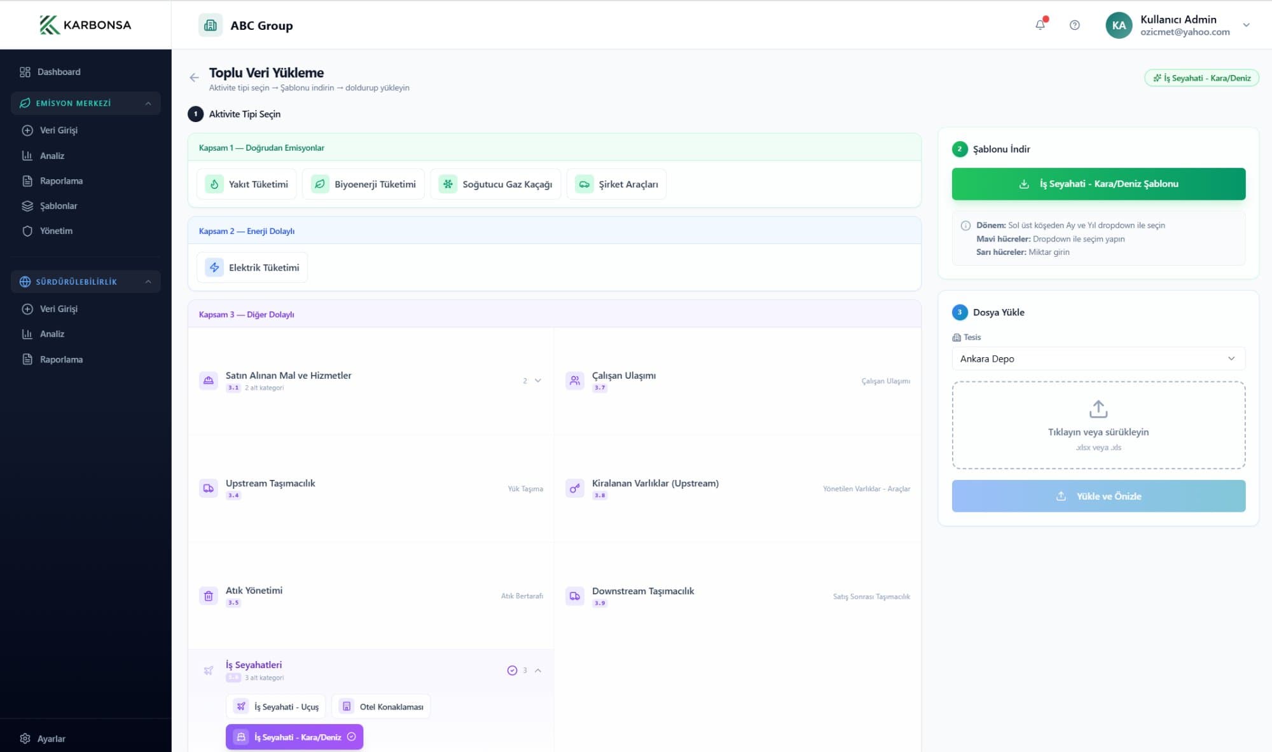This screenshot has height=752, width=1272.
Task: Open Ayarlar gear in sidebar
Action: [25, 738]
